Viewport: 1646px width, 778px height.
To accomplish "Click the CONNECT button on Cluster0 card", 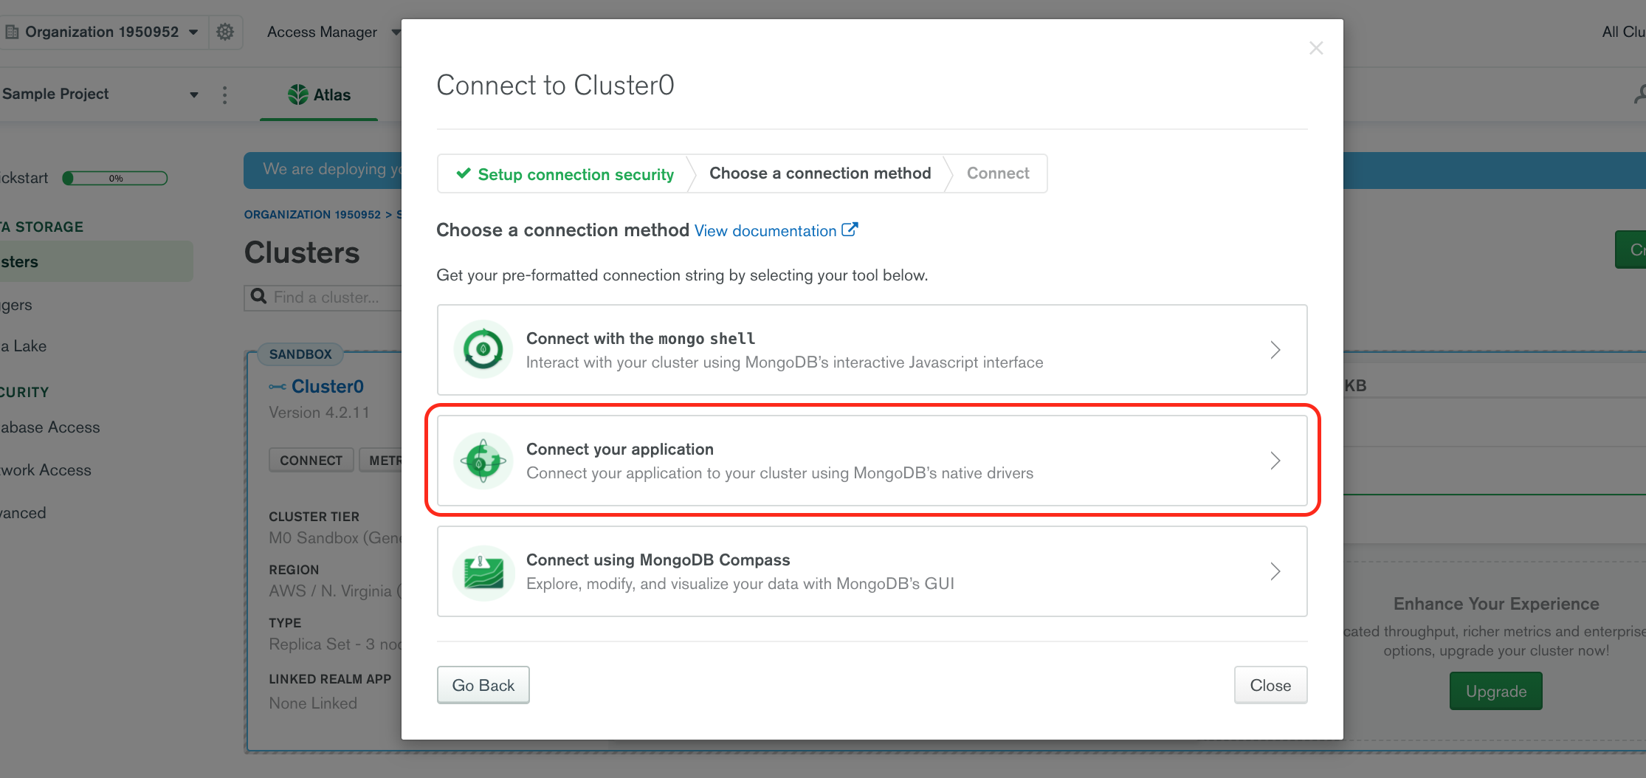I will pyautogui.click(x=311, y=461).
